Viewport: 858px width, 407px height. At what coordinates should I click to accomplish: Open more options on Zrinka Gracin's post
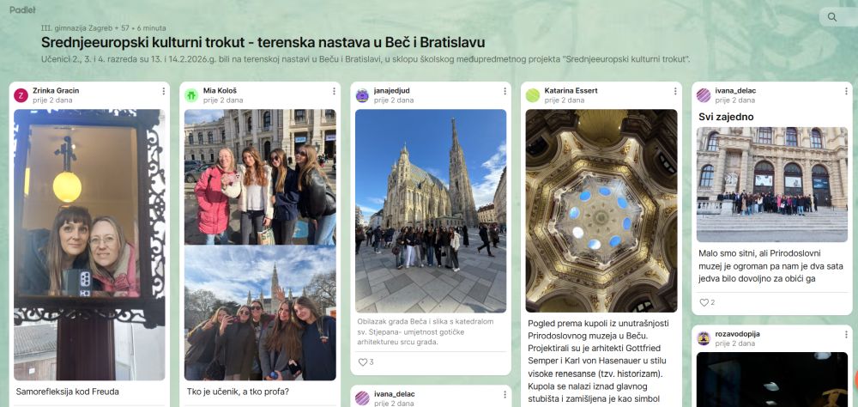[163, 91]
